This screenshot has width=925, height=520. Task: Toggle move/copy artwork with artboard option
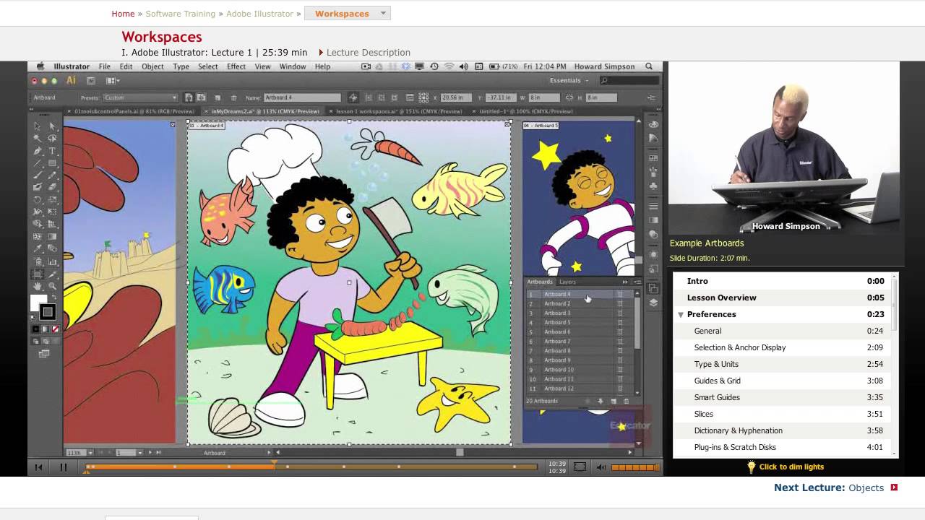(353, 97)
